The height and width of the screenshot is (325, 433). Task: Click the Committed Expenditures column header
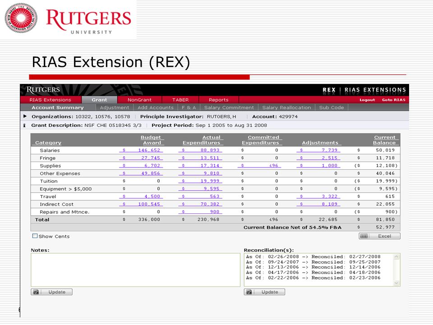tap(261, 140)
